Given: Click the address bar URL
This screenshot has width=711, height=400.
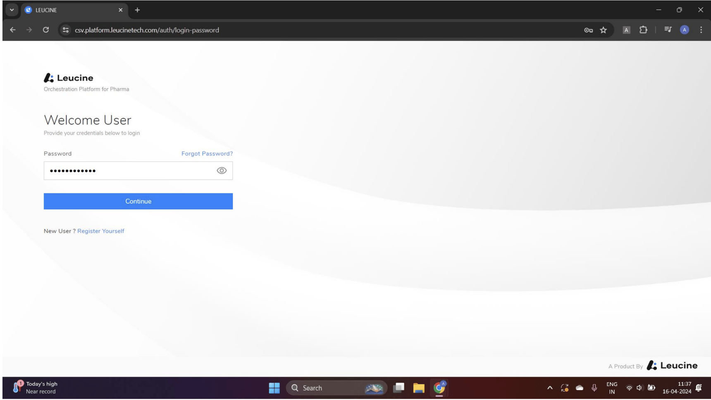Looking at the screenshot, I should pos(147,30).
